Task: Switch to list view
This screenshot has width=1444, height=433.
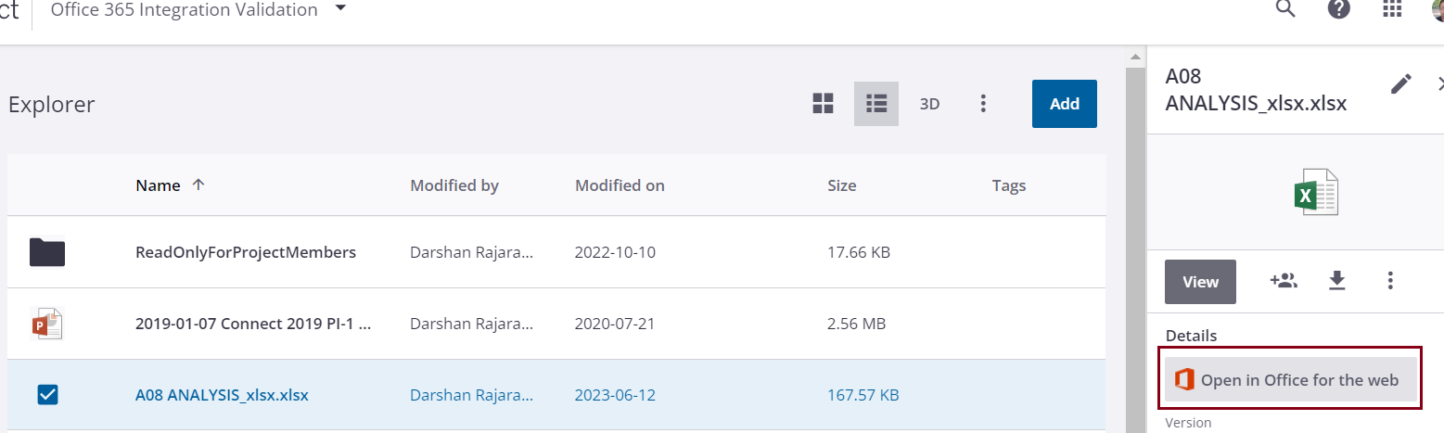Action: point(876,104)
